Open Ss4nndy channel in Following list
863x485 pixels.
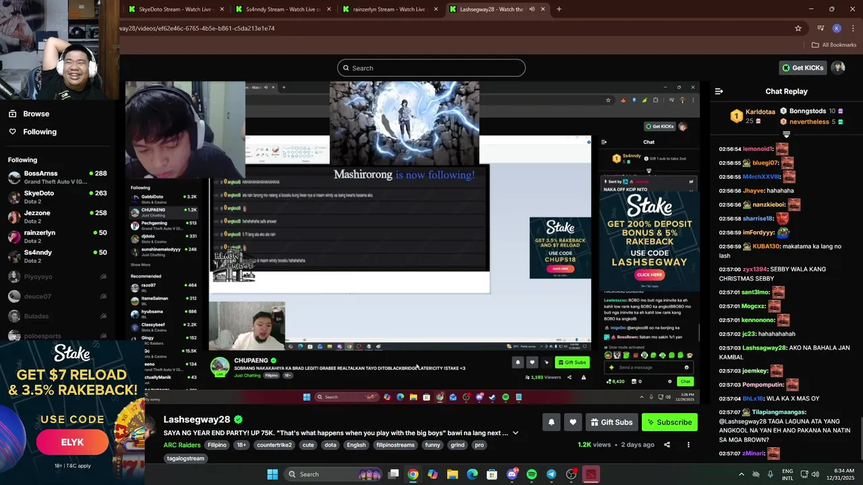pos(57,256)
